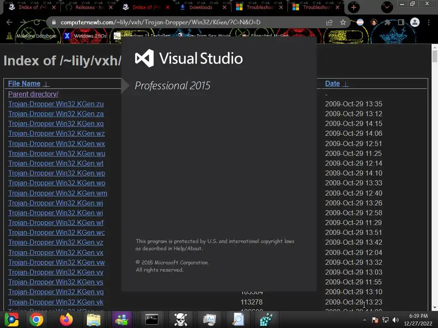Select the date 2009-Oct-29 13:35
The width and height of the screenshot is (438, 328).
click(x=354, y=104)
